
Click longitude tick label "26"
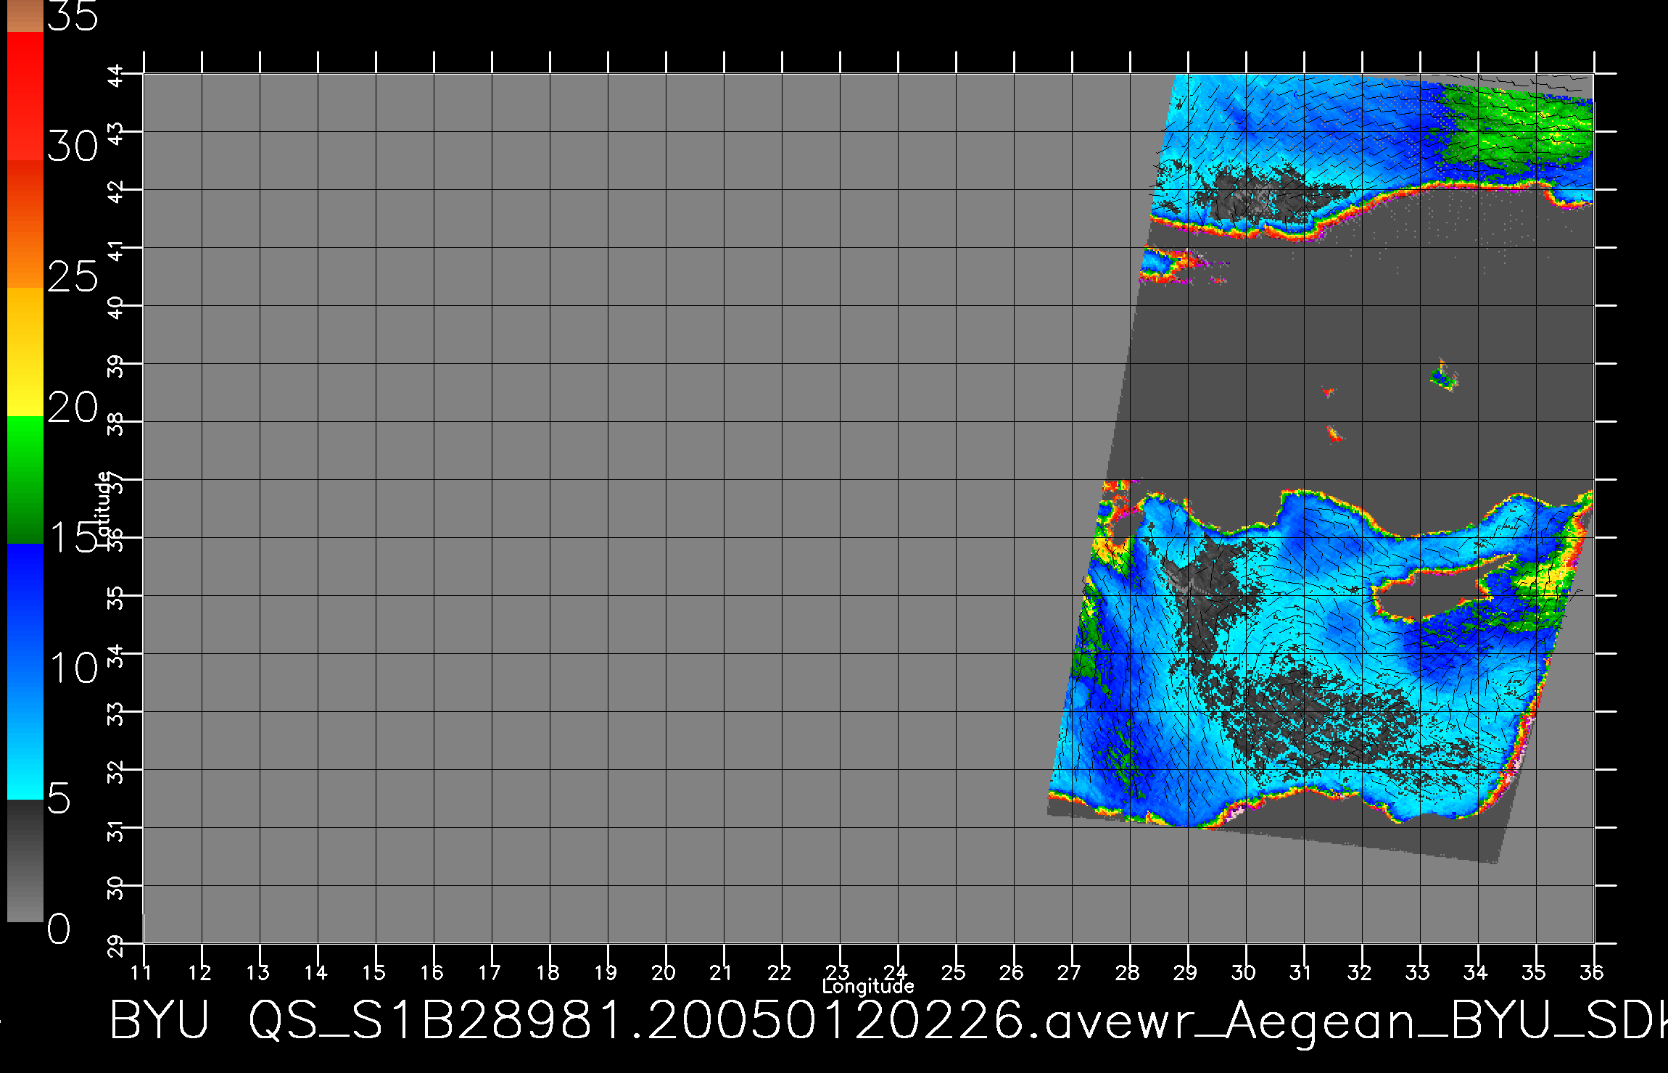(x=1011, y=972)
